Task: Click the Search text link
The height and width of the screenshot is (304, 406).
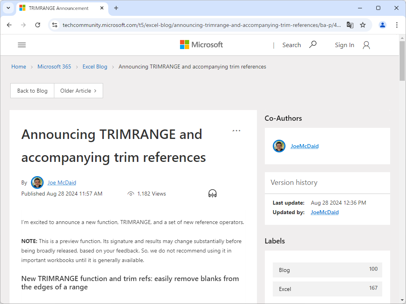Action: [x=291, y=45]
